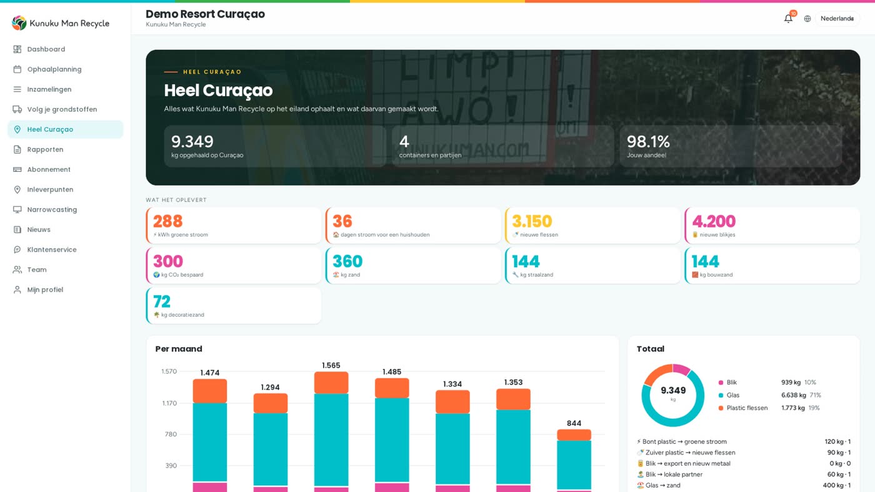
Task: Click the '300 kg CO₂ bespaard' card
Action: (234, 265)
